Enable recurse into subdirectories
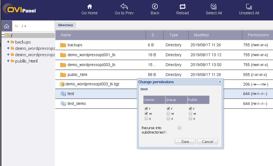Screen dimensions: 273x166 tap(179, 127)
